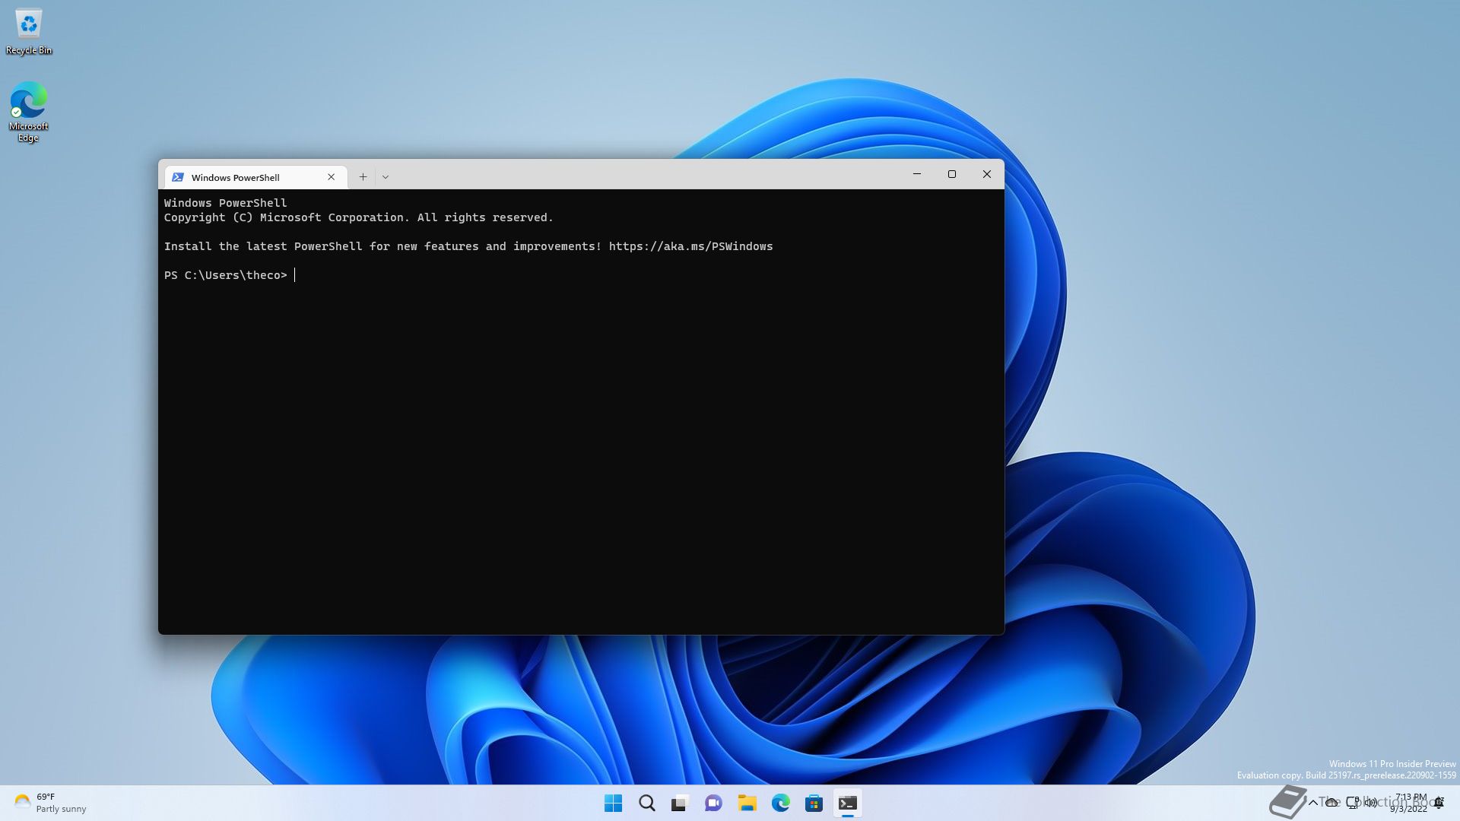The image size is (1460, 821).
Task: Open File Explorer from the taskbar
Action: tap(747, 804)
